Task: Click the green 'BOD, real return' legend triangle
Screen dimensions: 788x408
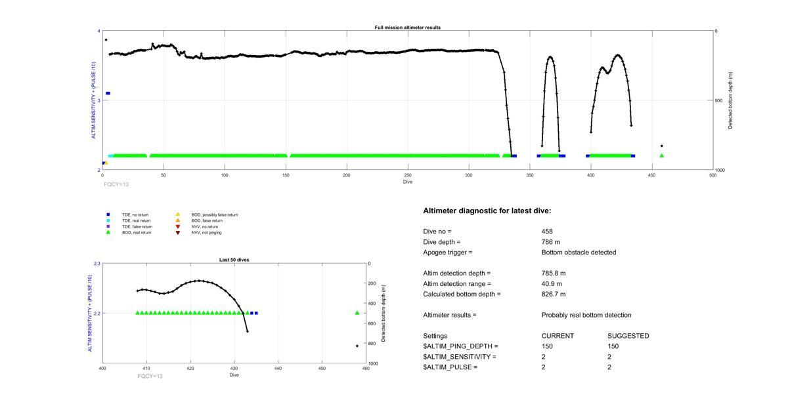Action: click(108, 232)
